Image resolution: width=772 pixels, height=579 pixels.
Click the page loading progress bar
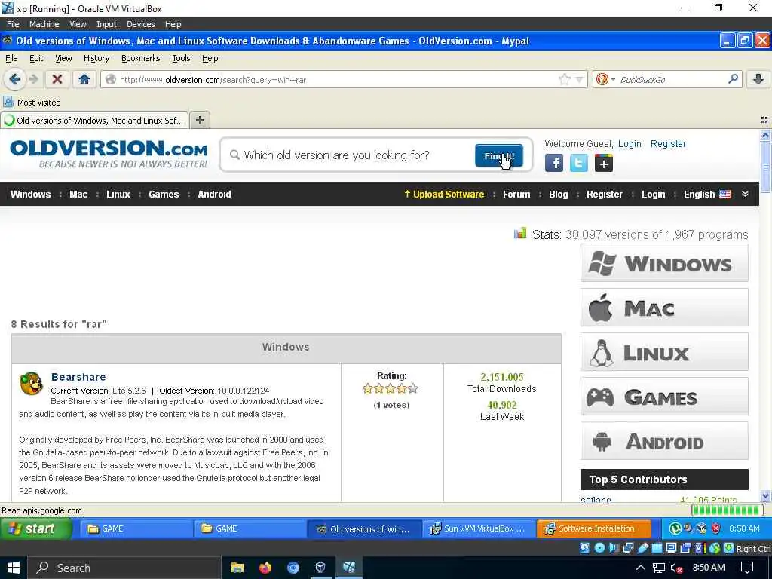[x=728, y=510]
